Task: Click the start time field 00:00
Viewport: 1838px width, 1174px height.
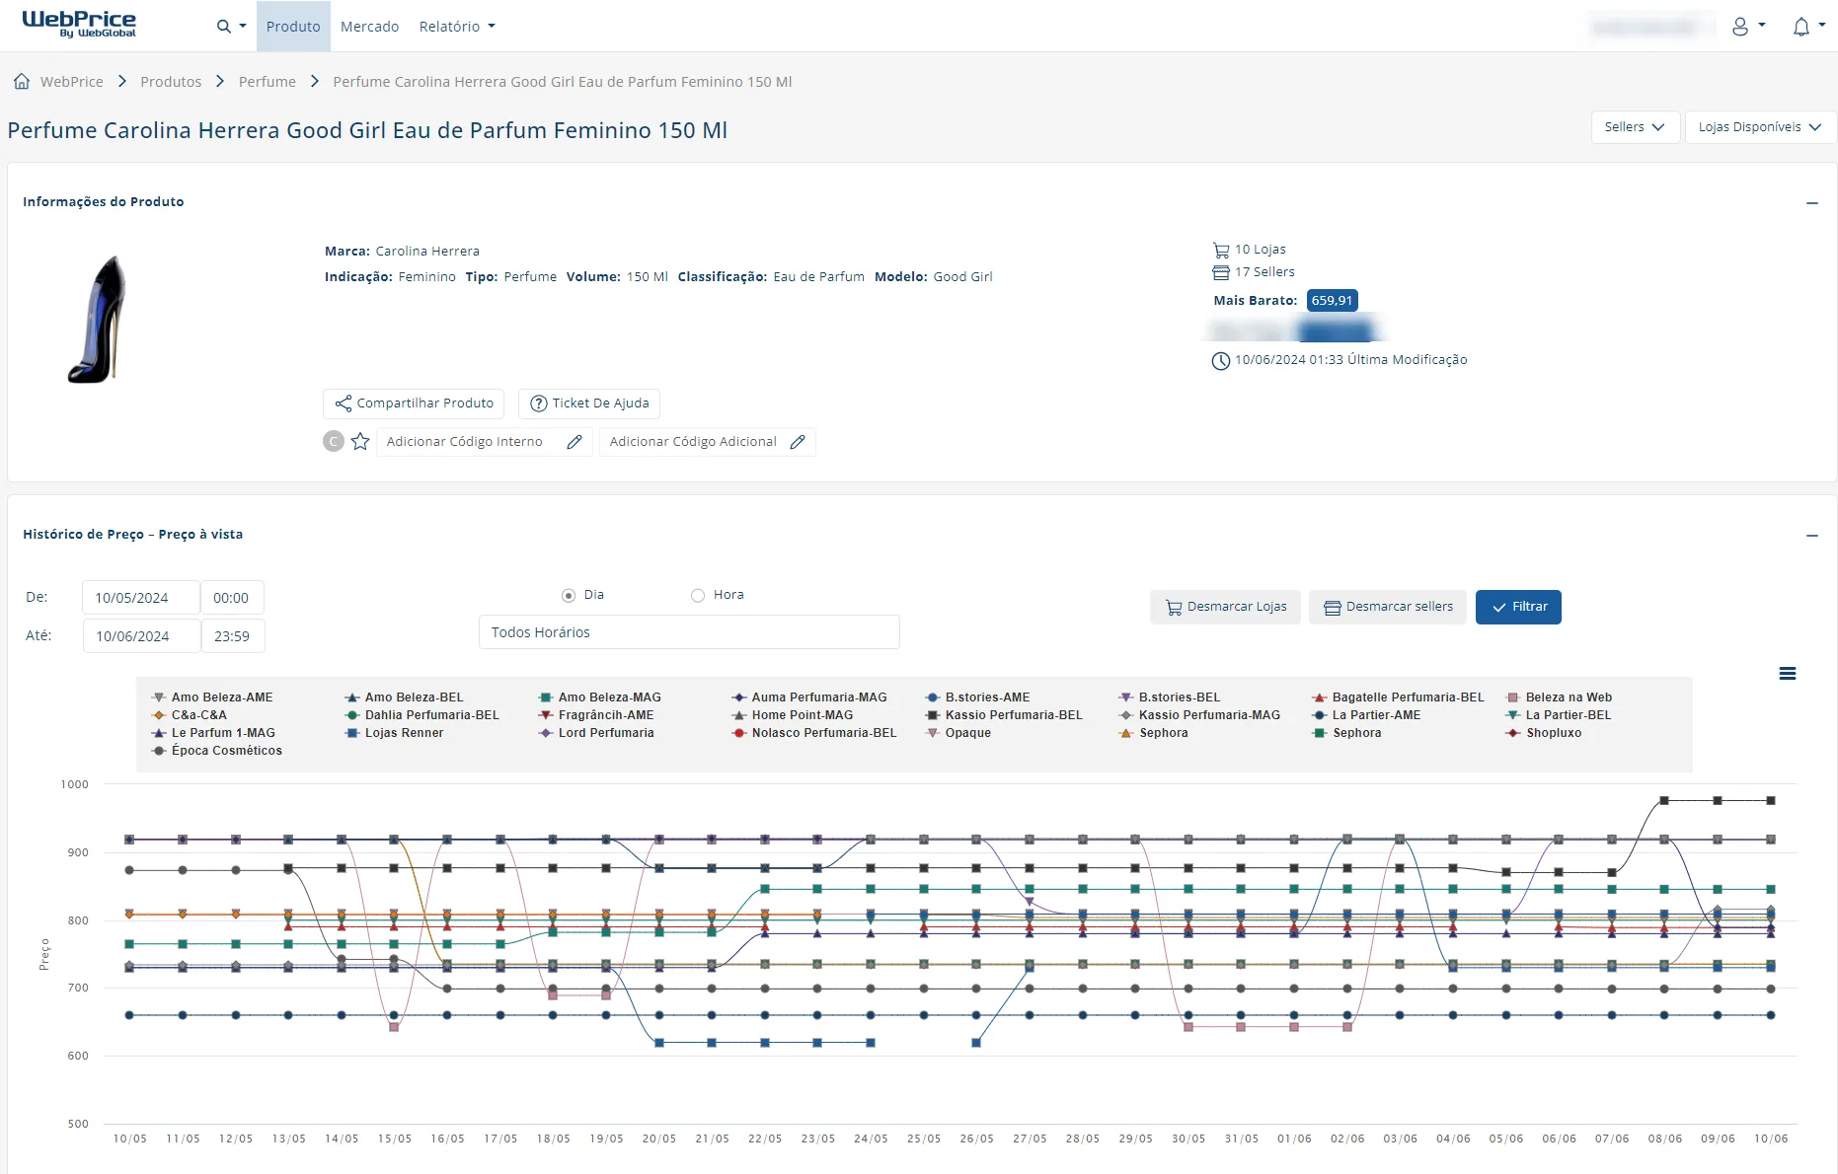Action: click(232, 598)
